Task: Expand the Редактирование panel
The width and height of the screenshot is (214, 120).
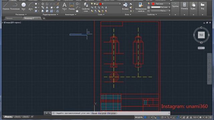Action: point(50,14)
